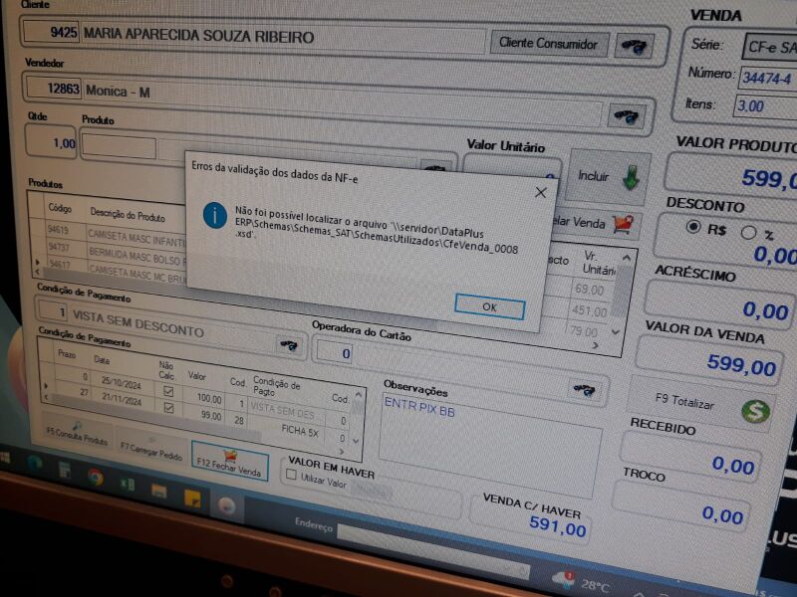Click the Desconto value 0,00
The height and width of the screenshot is (597, 797).
click(775, 255)
